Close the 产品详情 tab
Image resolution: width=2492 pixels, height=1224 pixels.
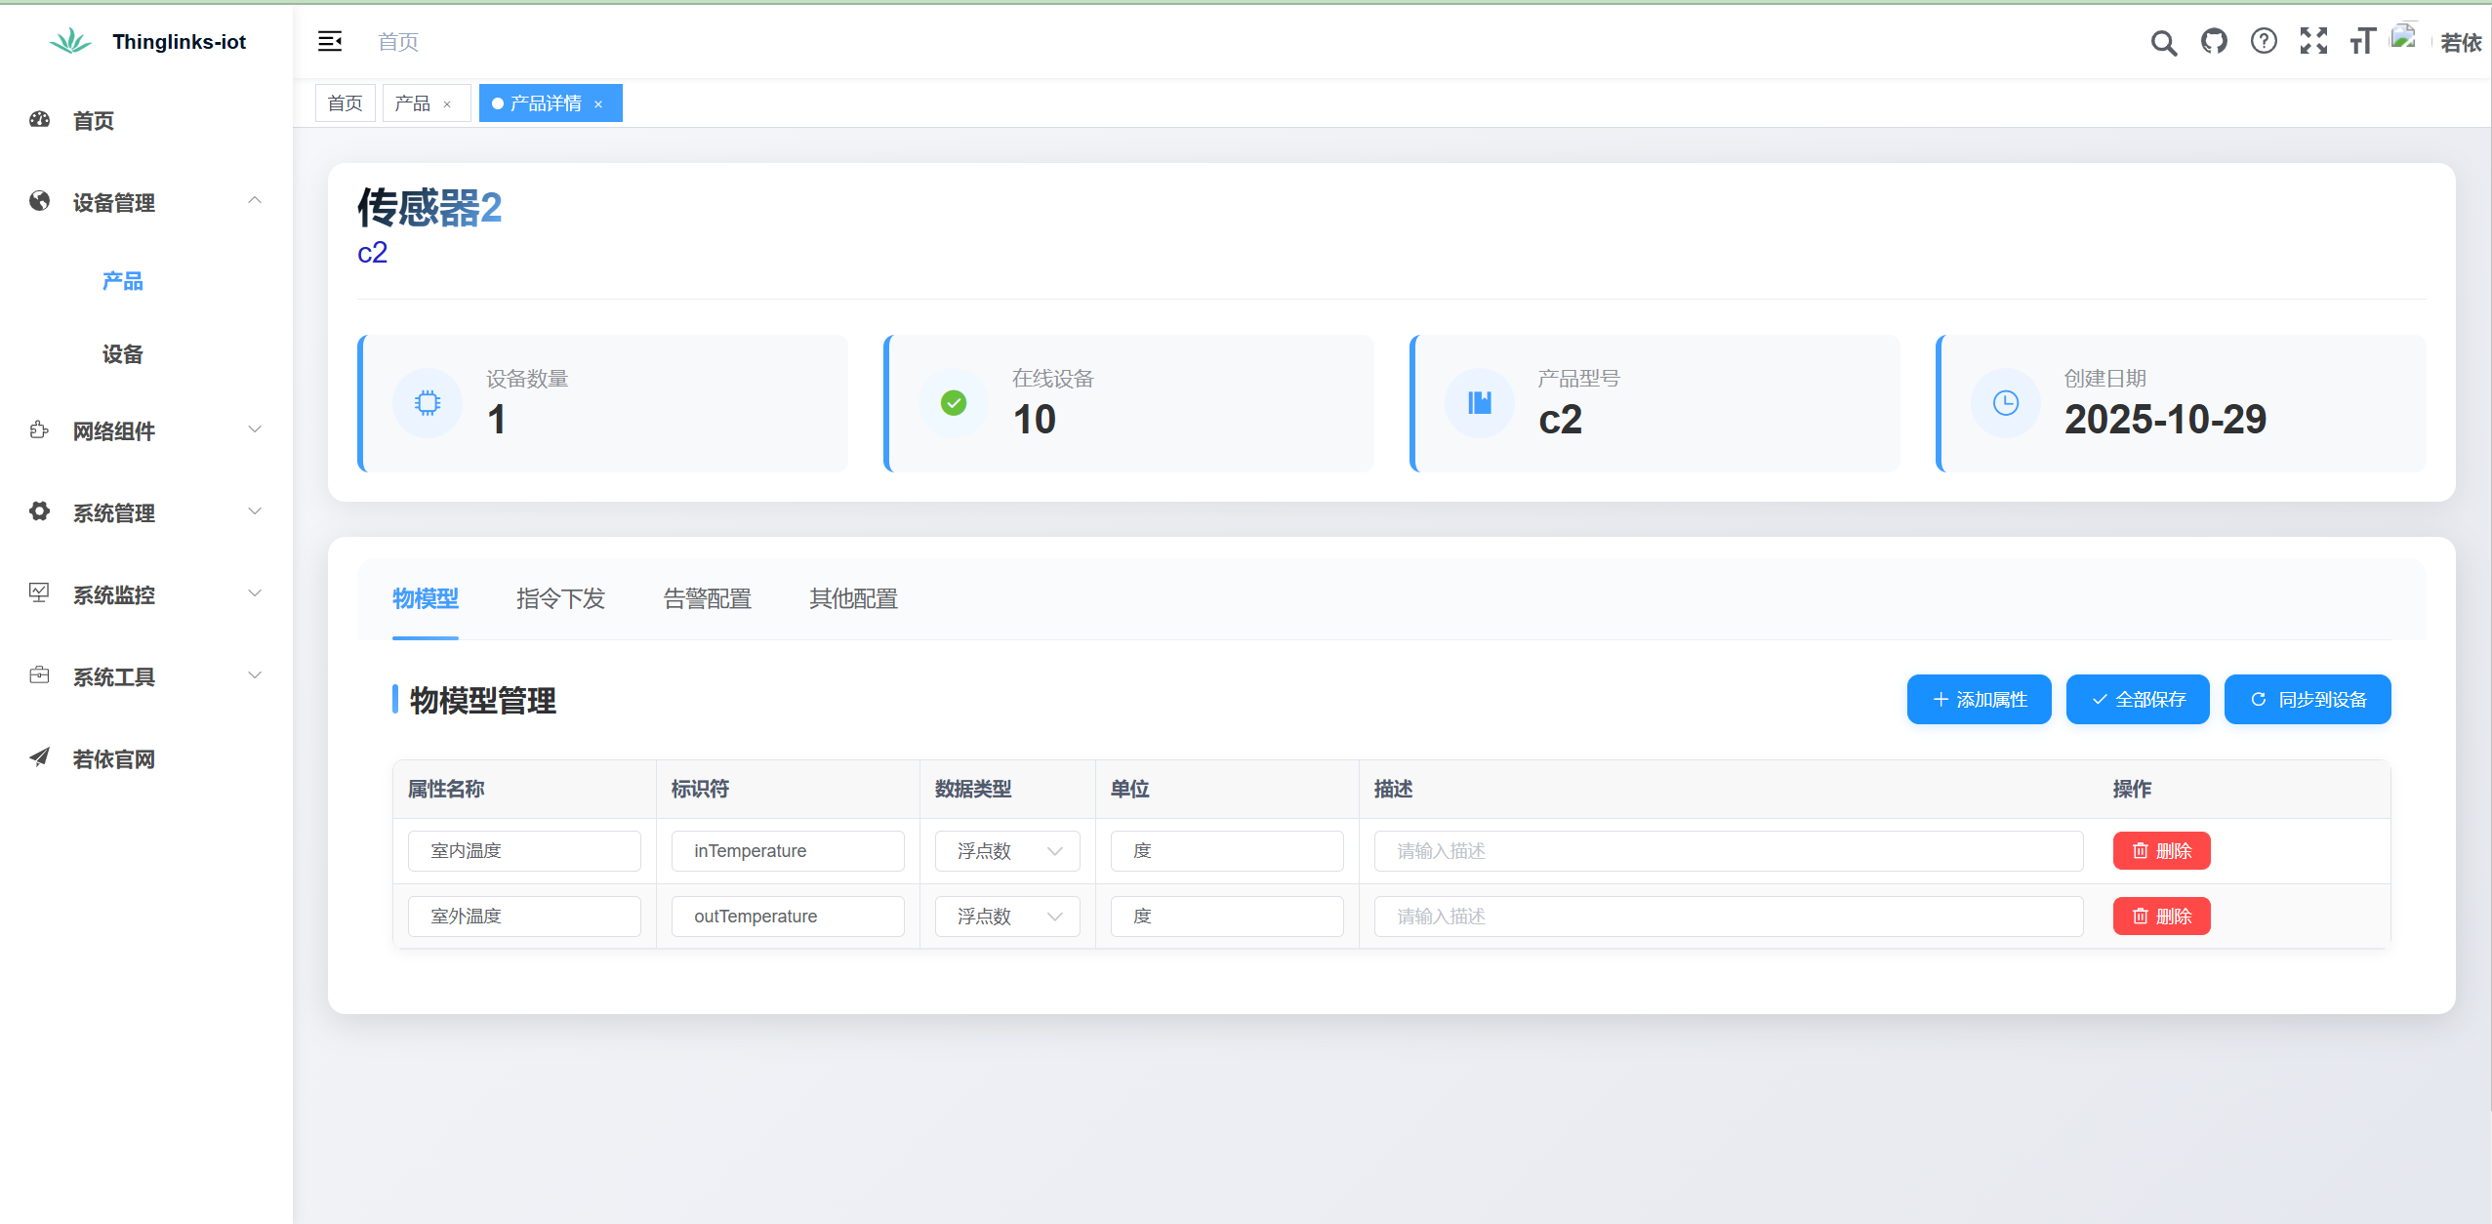point(598,104)
